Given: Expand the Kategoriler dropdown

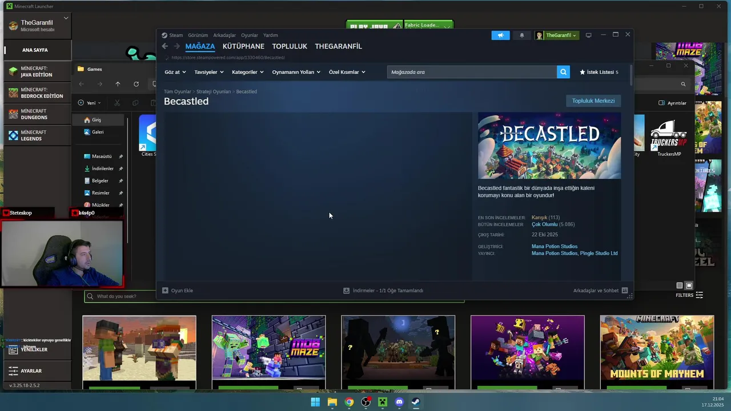Looking at the screenshot, I should (247, 72).
